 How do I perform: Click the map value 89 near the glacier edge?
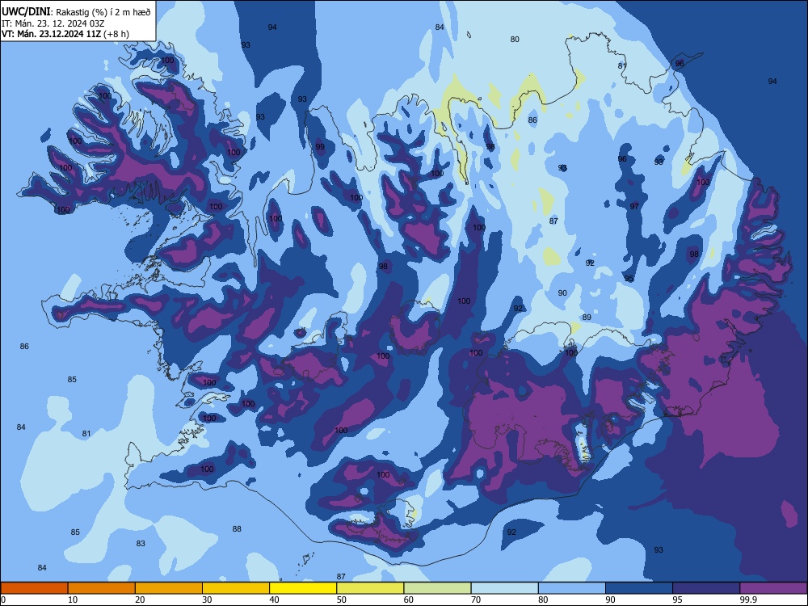(587, 317)
